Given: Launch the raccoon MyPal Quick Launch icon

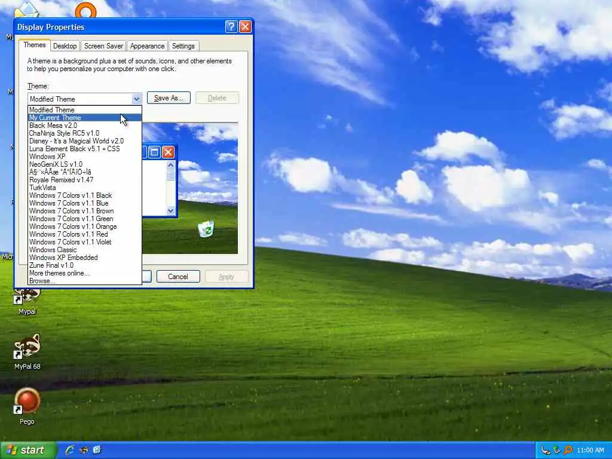Looking at the screenshot, I should tap(84, 450).
